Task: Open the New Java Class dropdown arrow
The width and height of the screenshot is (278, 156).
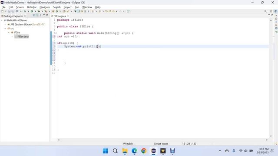Action: pos(60,11)
